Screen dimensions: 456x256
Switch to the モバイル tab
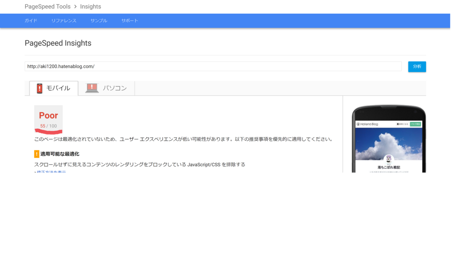[x=54, y=88]
